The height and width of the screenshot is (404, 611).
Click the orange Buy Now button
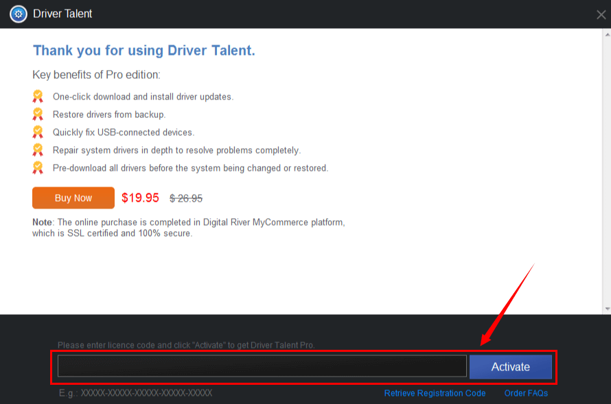click(73, 198)
